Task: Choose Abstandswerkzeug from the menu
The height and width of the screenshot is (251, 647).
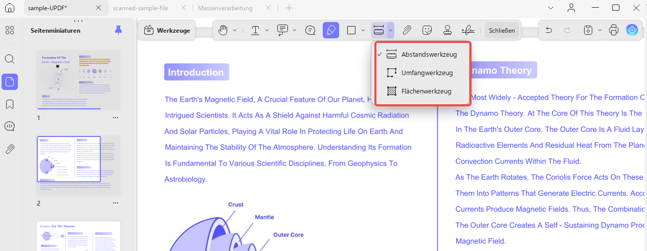Action: 422,54
